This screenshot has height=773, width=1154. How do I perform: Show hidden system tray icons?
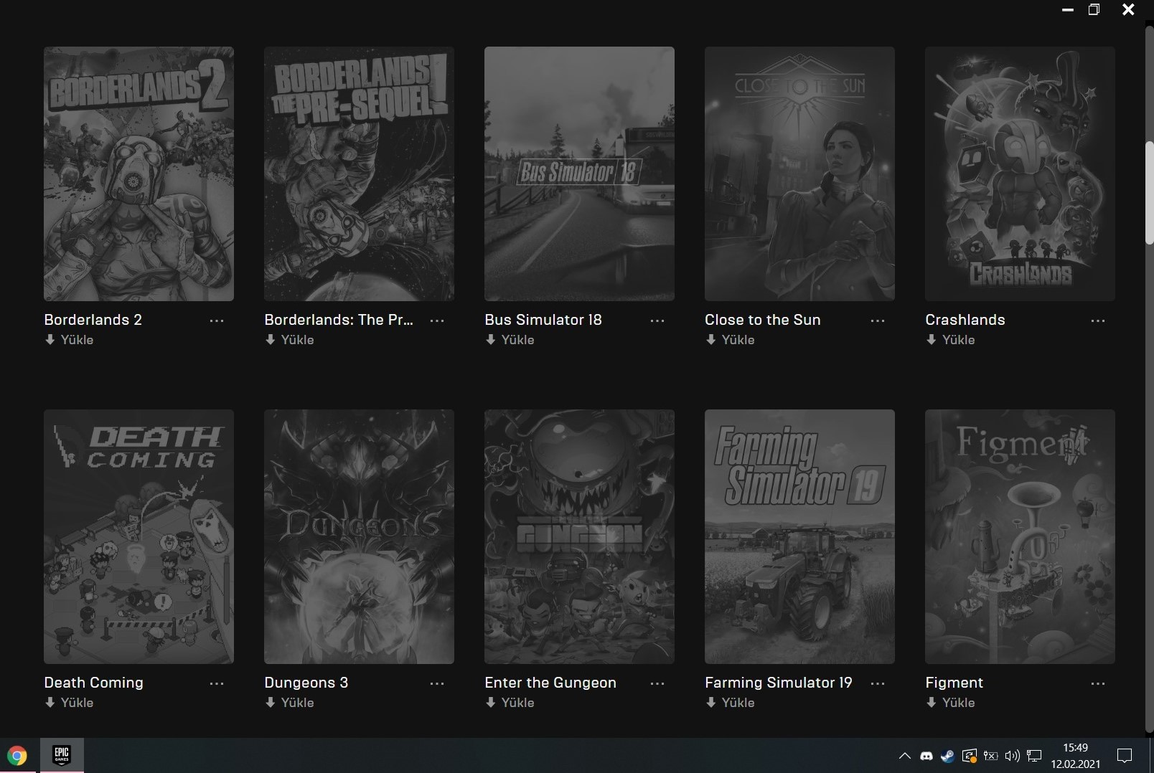click(905, 756)
